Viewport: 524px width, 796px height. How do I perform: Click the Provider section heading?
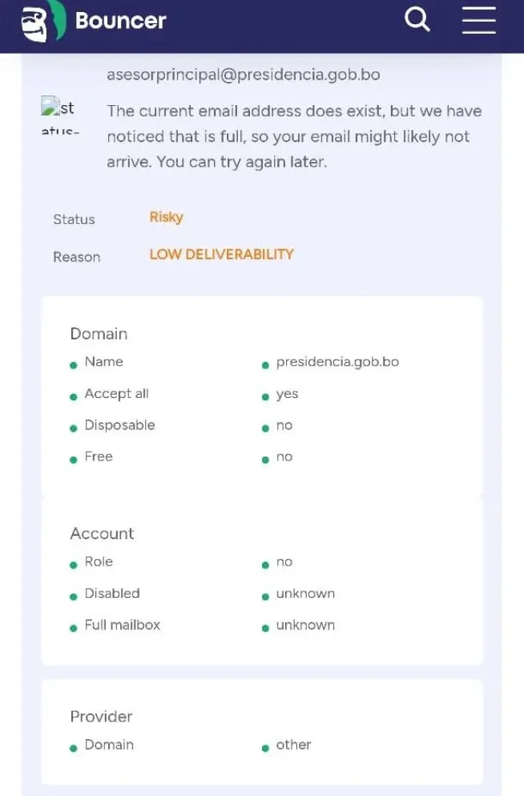(x=101, y=717)
